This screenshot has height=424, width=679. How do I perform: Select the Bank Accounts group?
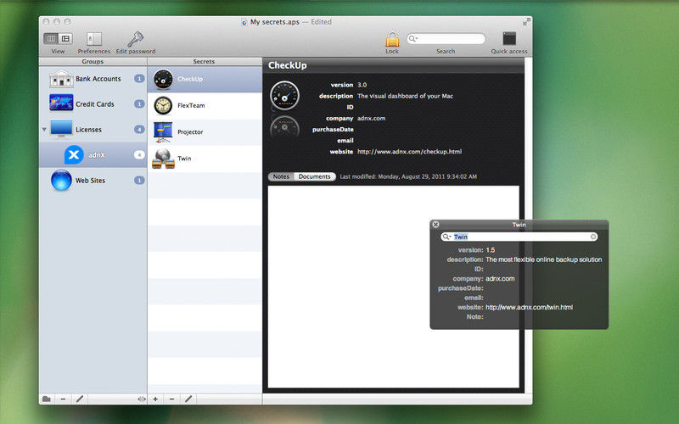click(96, 79)
